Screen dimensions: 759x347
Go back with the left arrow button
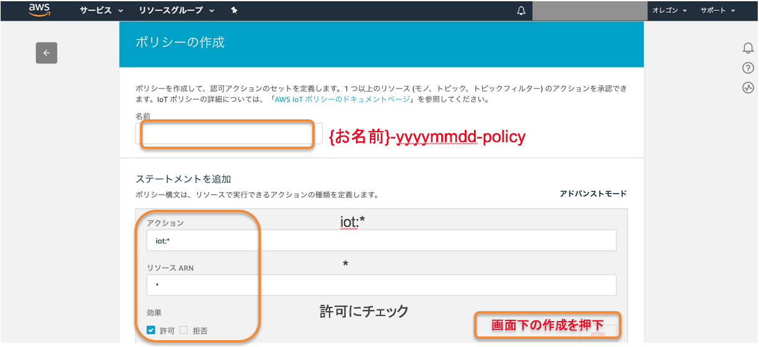click(46, 53)
